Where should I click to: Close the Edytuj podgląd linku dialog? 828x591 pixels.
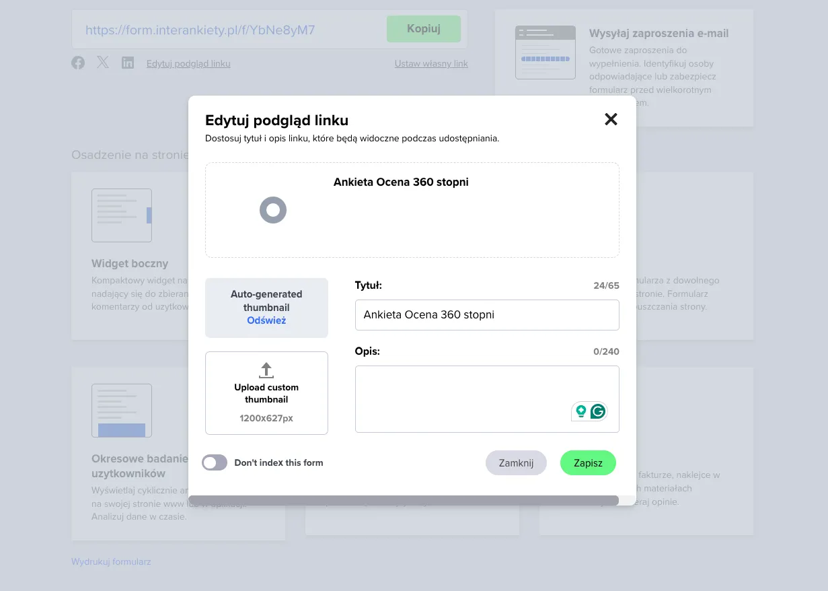coord(611,120)
